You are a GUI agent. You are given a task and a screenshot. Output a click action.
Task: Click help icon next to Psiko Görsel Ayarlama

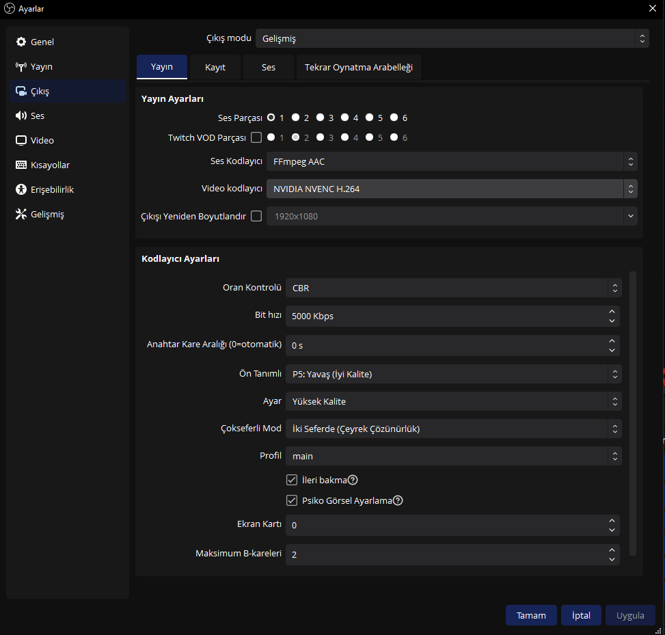point(398,500)
